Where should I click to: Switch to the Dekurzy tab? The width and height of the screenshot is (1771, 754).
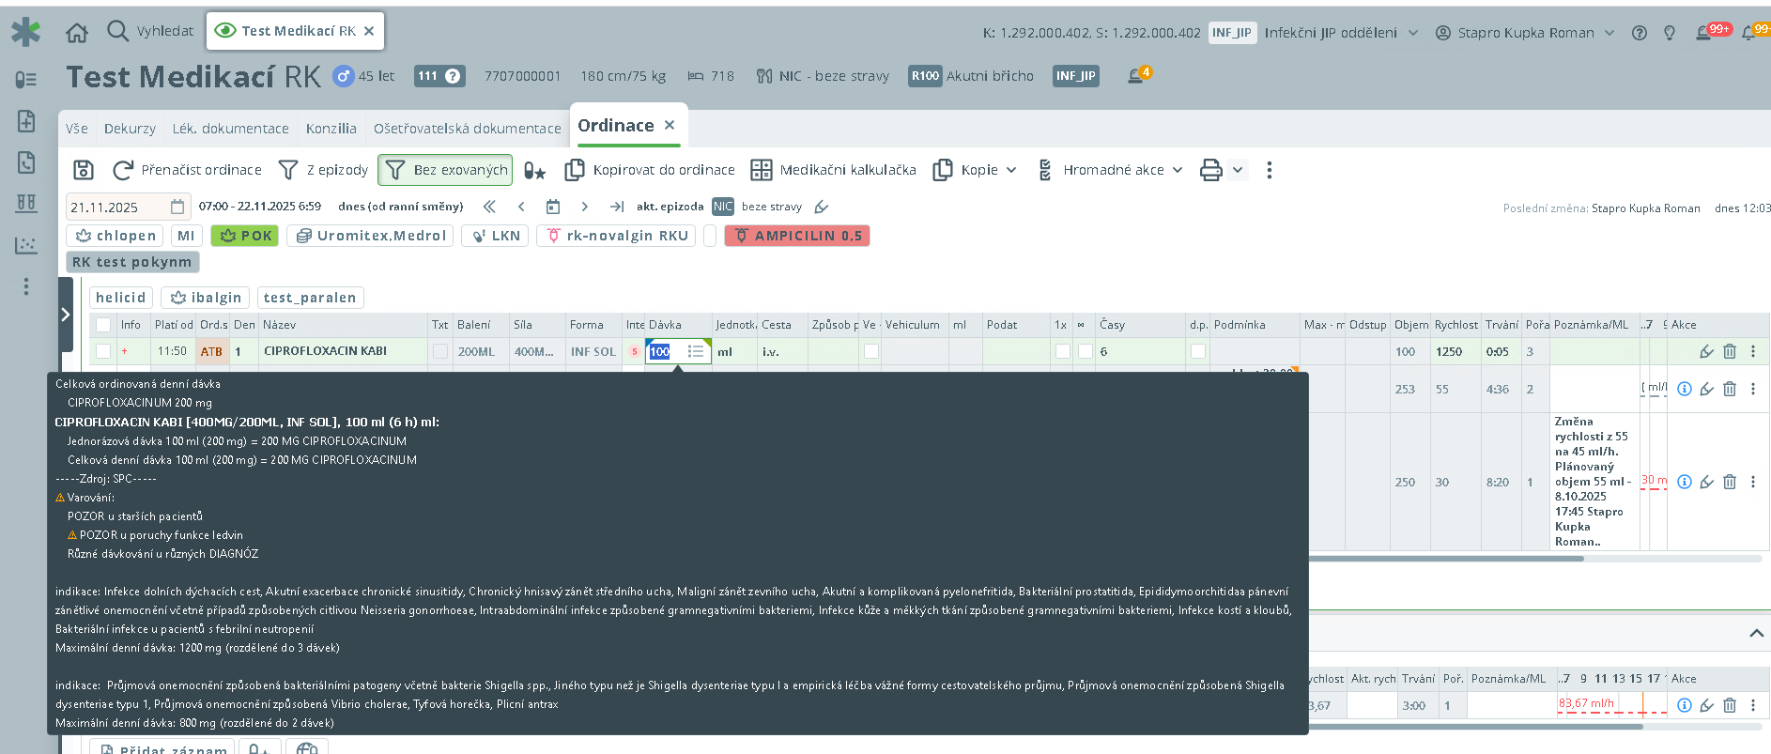coord(130,129)
